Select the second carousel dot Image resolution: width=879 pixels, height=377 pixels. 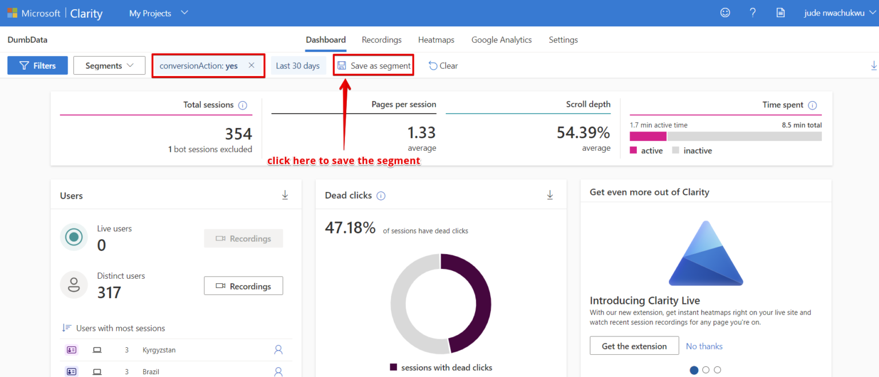706,370
